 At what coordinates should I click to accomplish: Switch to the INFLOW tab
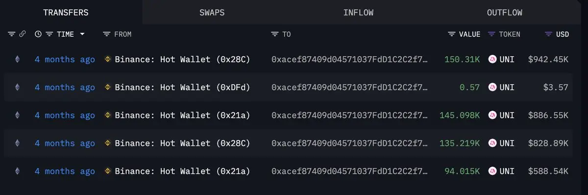[358, 12]
